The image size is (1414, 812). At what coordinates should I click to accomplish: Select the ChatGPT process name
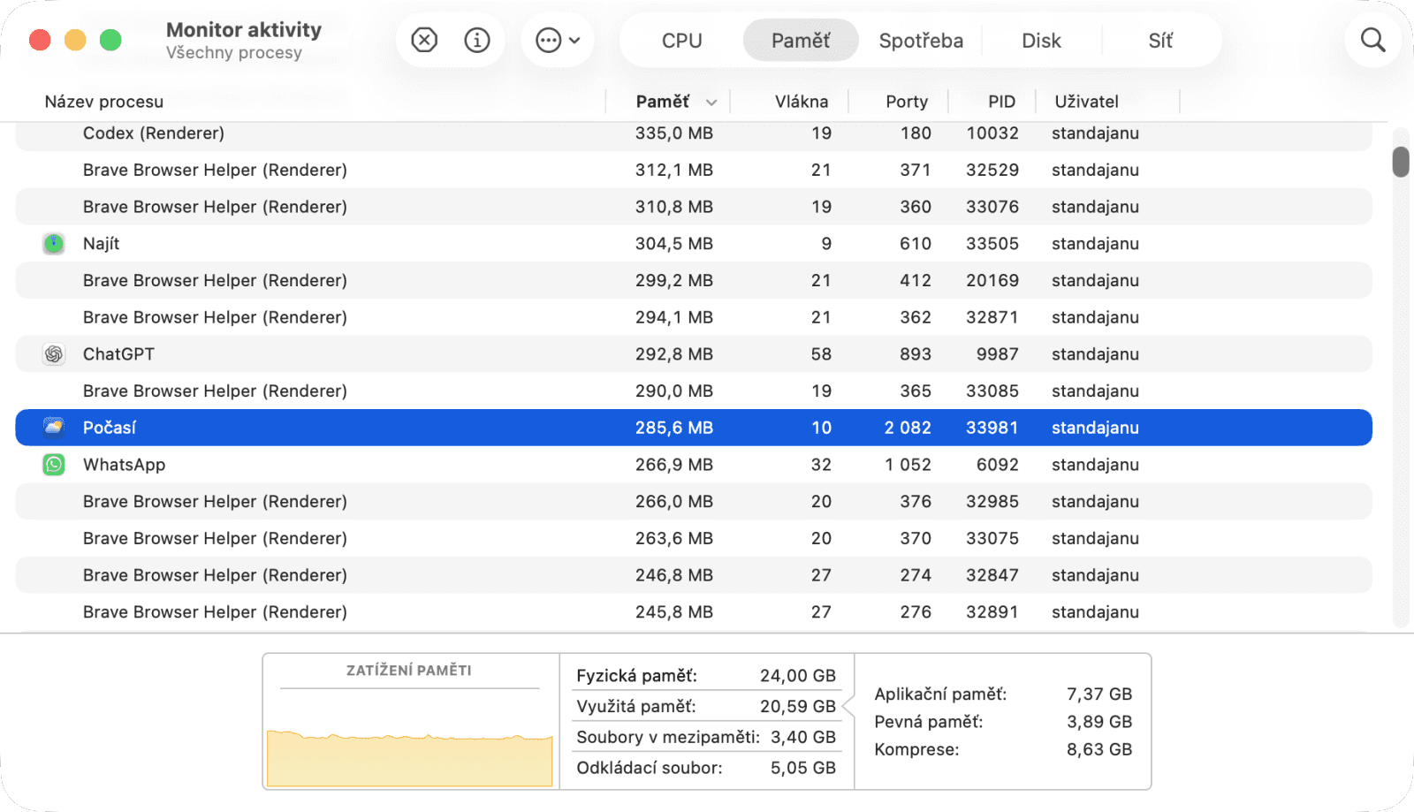(x=118, y=354)
